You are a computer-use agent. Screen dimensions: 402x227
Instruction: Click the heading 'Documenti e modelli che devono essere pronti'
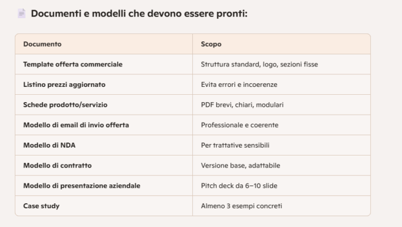[x=139, y=13]
